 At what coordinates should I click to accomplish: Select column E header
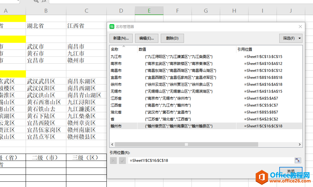coord(149,11)
